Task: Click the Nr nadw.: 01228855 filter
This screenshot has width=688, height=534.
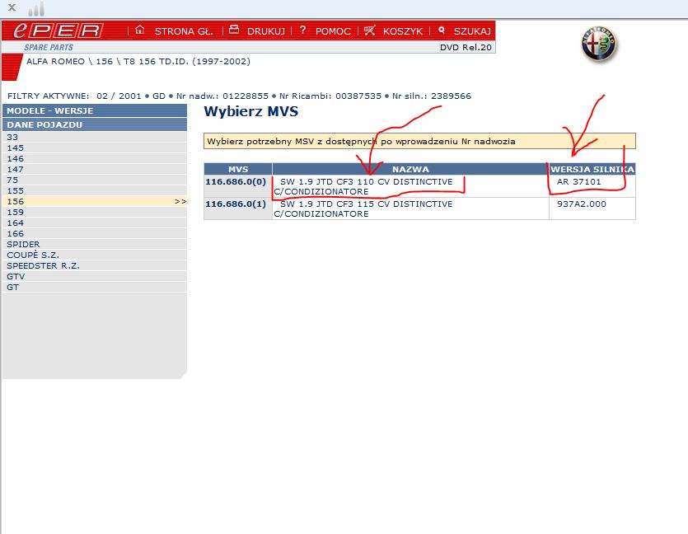Action: pos(222,96)
